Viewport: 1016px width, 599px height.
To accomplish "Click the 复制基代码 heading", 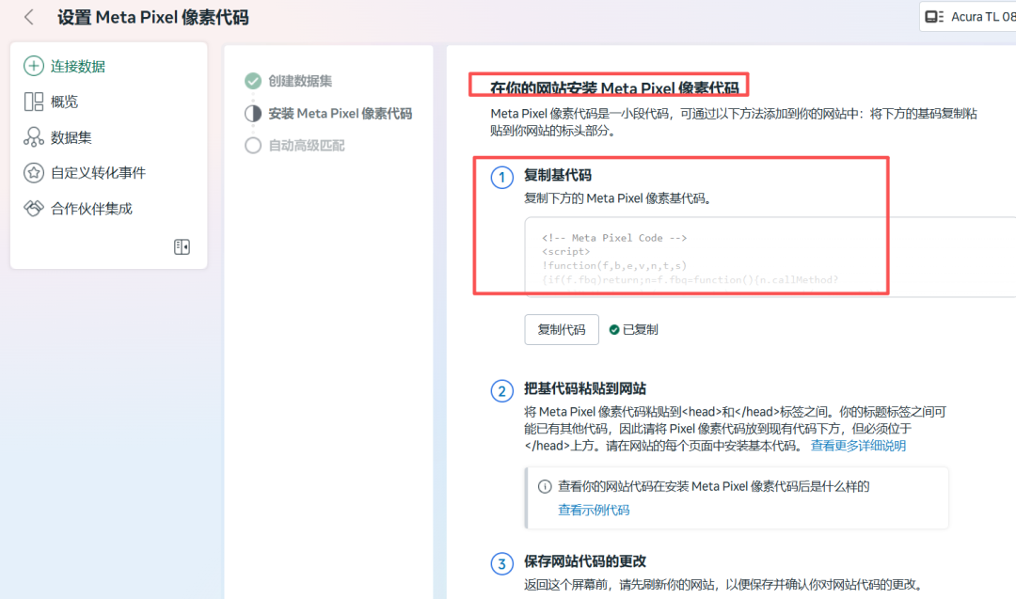I will (558, 176).
